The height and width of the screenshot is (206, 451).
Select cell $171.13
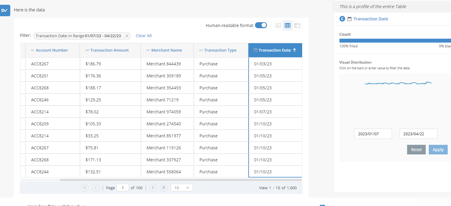[x=110, y=160]
